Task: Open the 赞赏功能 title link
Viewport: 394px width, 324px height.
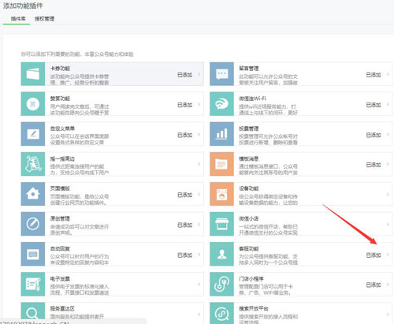Action: tap(60, 99)
